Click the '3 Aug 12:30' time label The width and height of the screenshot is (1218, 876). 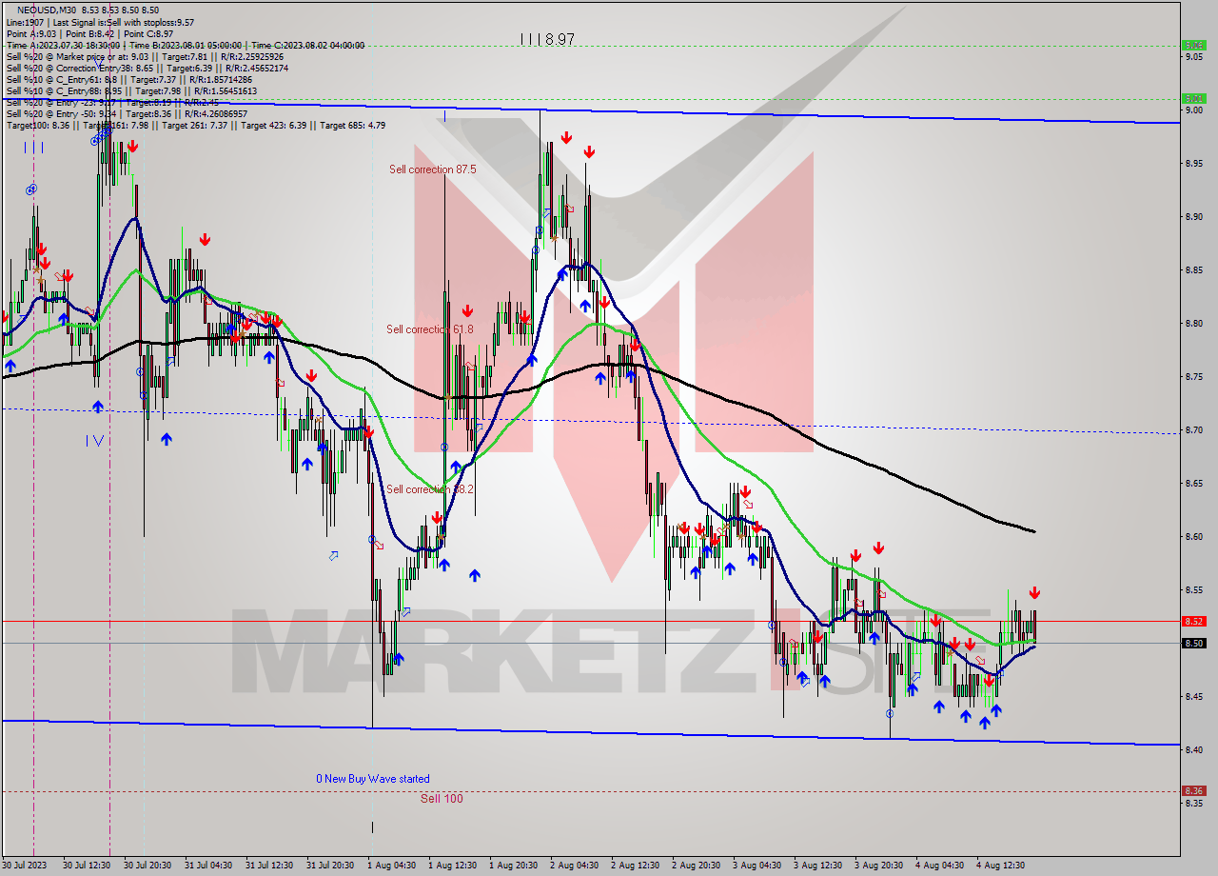point(818,866)
